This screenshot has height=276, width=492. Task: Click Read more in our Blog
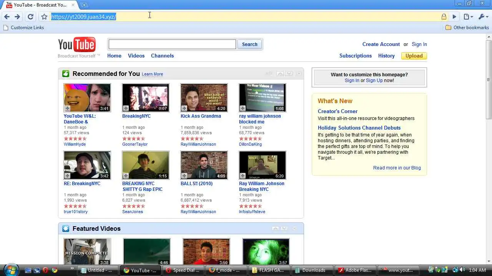click(397, 168)
